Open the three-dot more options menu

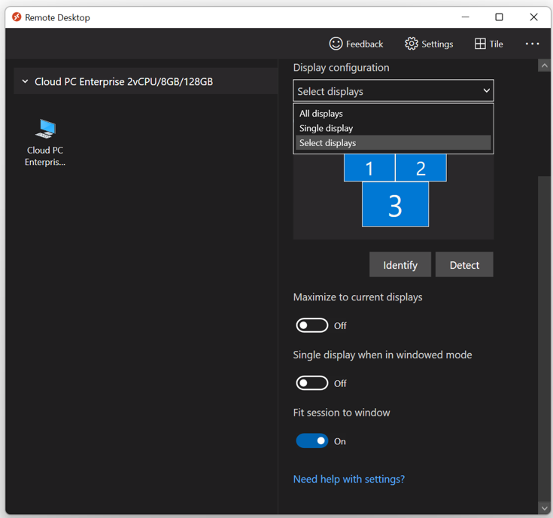point(532,44)
